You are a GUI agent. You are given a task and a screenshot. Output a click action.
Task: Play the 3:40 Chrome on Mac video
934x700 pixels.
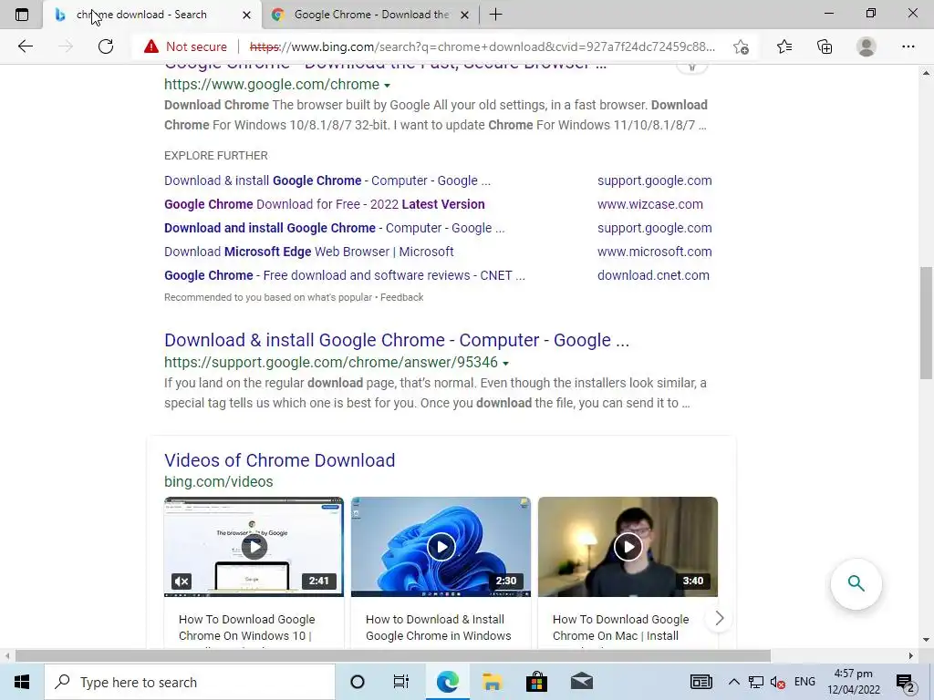(628, 547)
